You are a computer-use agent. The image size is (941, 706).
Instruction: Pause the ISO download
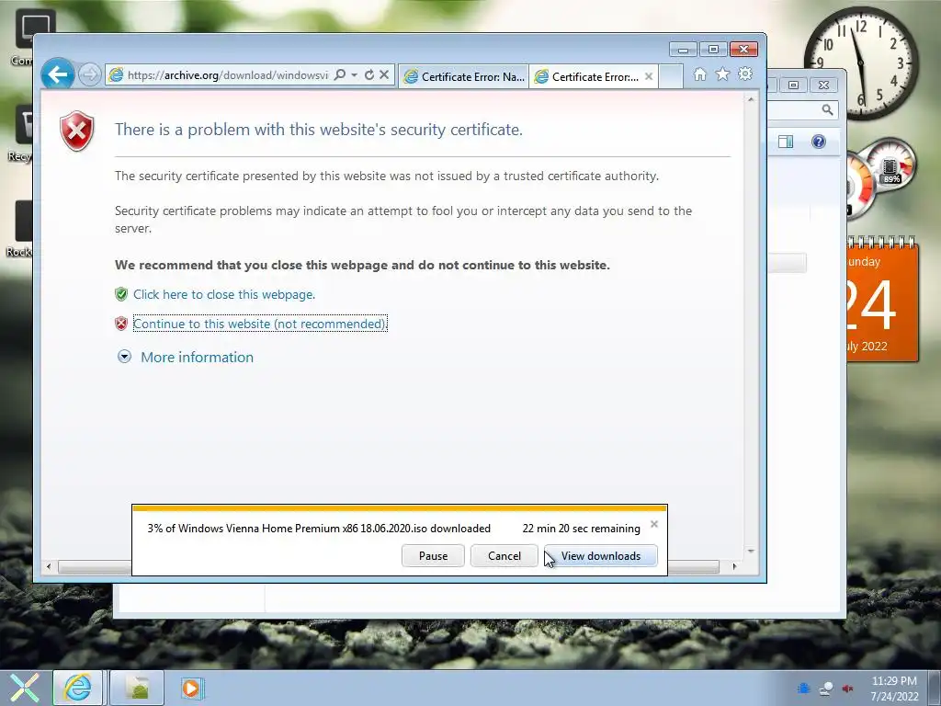click(434, 556)
